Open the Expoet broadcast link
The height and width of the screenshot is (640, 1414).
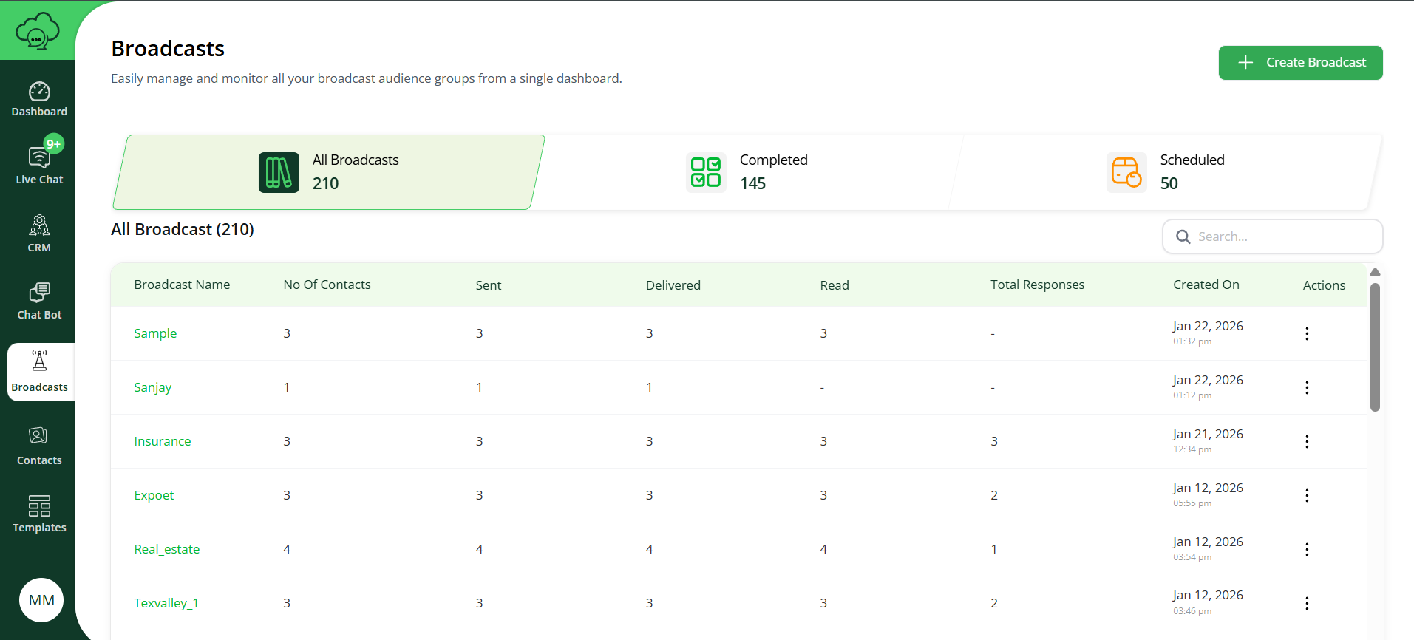point(154,495)
